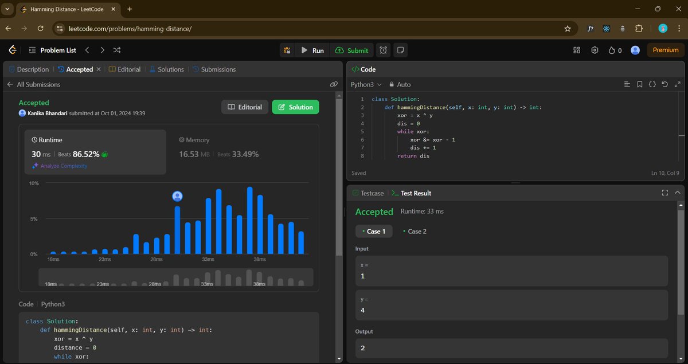Screen dimensions: 688x364
Task: Reload the page
Action: pyautogui.click(x=40, y=29)
